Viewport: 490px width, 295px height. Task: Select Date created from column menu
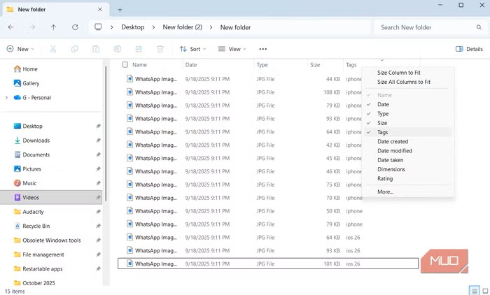393,141
